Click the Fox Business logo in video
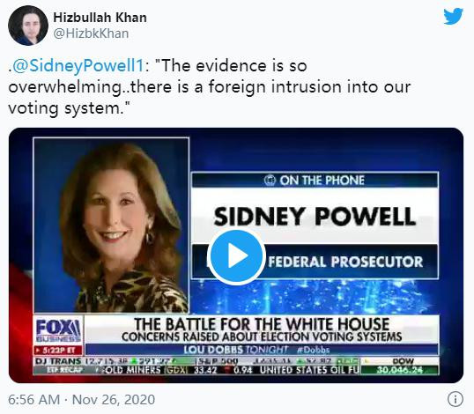Viewport: 474px width, 414px height. 58,330
